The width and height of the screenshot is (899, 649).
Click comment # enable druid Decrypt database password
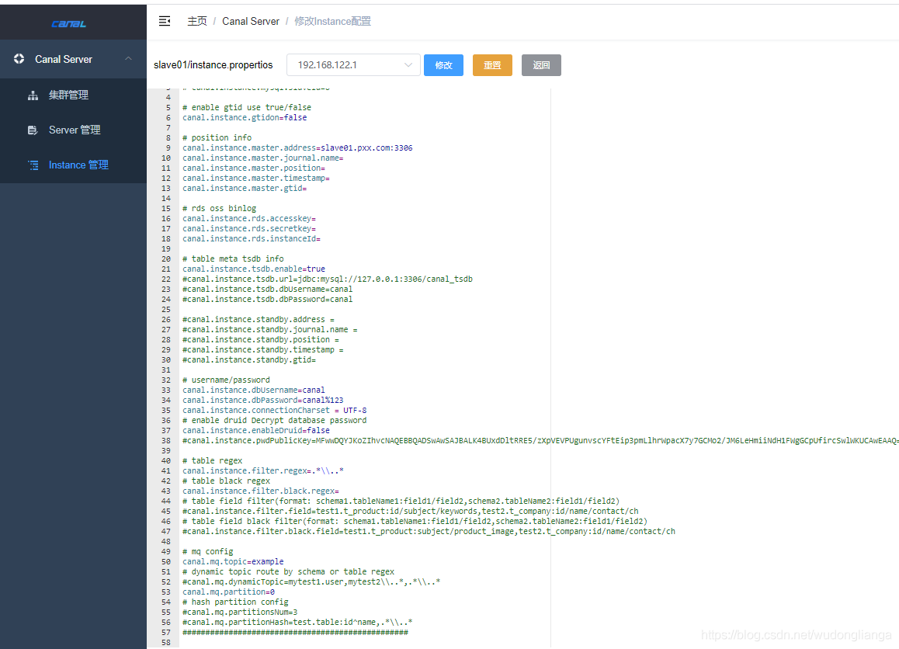coord(275,421)
